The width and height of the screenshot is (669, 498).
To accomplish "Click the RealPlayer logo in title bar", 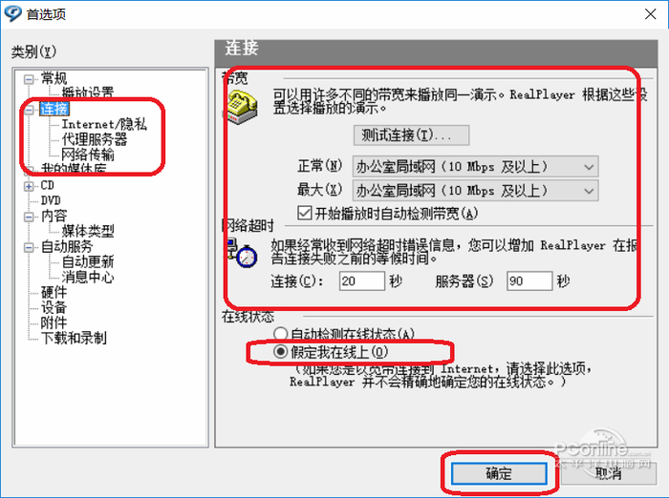I will [12, 13].
